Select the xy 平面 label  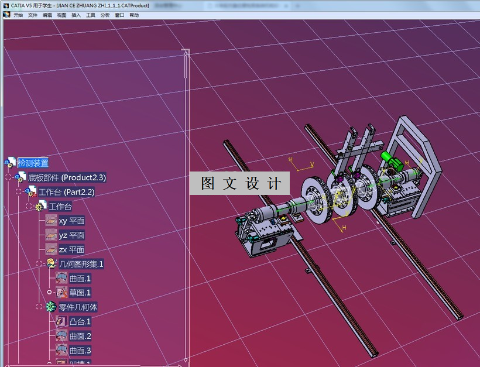click(x=71, y=221)
